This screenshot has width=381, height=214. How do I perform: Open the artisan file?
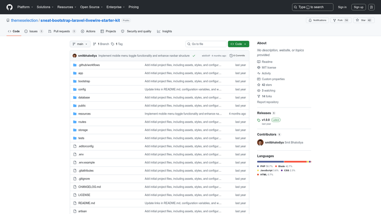[x=82, y=211]
